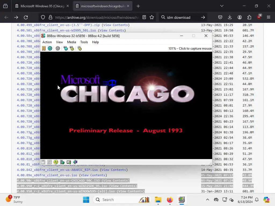Click the CD-ROM drive status icon
This screenshot has width=275, height=206.
pos(56,162)
